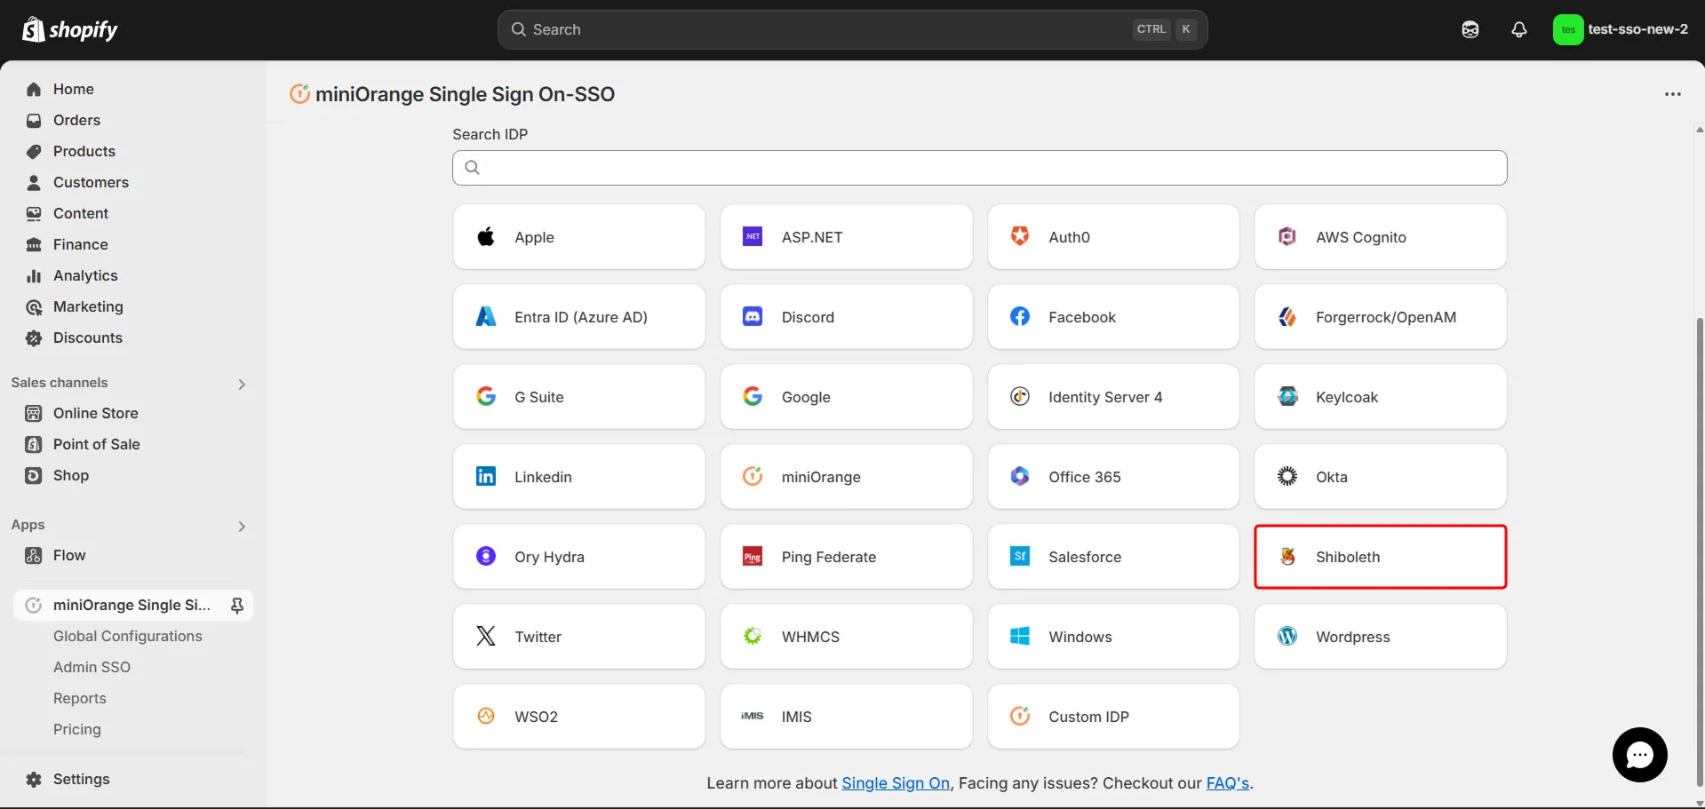Open Customers in sidebar
1705x809 pixels.
point(91,182)
